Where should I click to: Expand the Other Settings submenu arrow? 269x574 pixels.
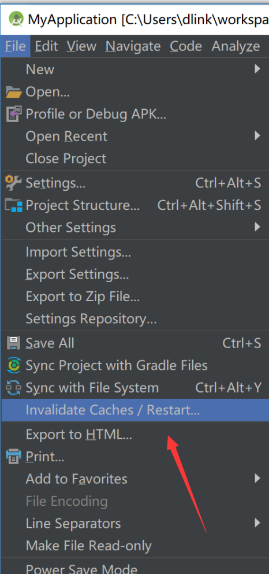pyautogui.click(x=257, y=227)
